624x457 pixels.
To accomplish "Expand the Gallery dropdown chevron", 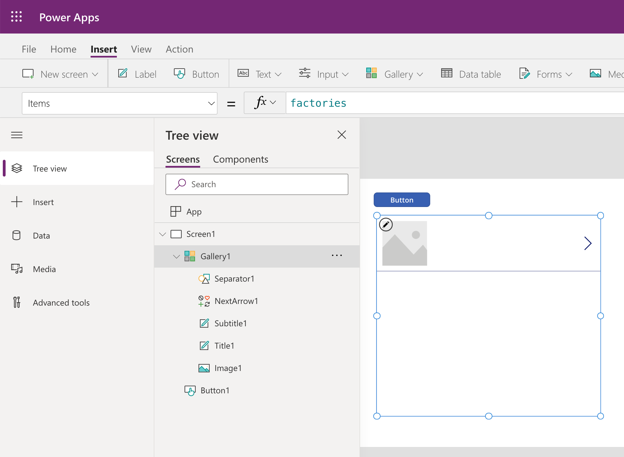I will [x=420, y=75].
